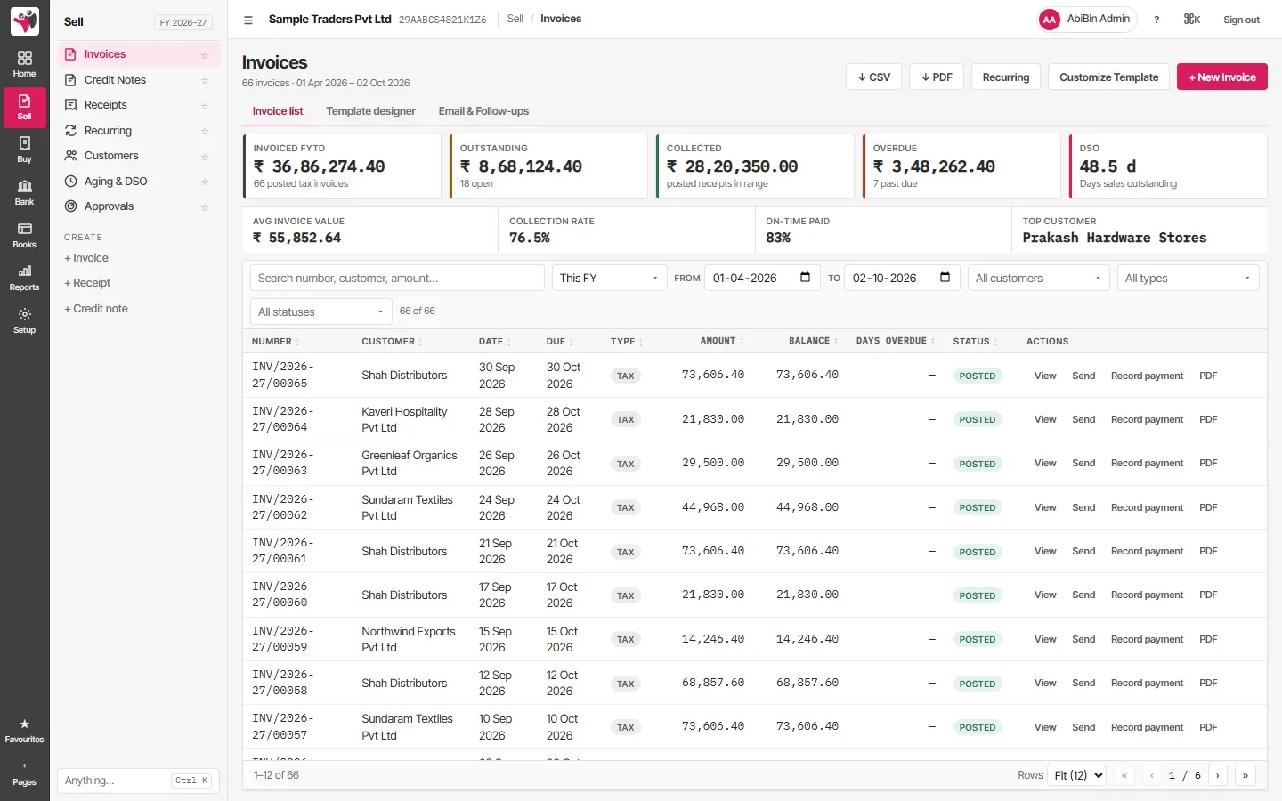Image resolution: width=1282 pixels, height=801 pixels.
Task: Go to next page arrow in pagination
Action: [1217, 775]
